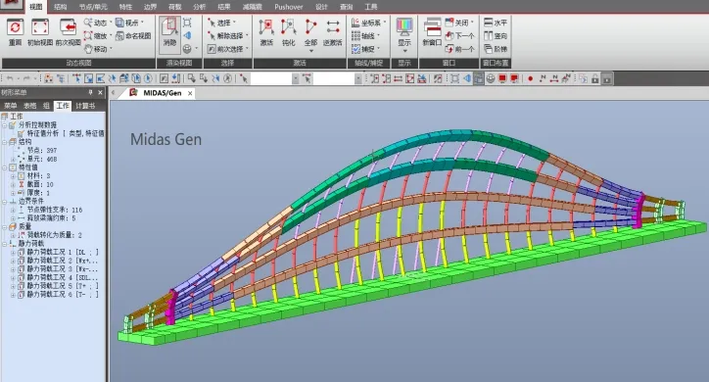709x382 pixels.
Task: Switch to the 计算书 tab in tree panel
Action: [x=85, y=106]
